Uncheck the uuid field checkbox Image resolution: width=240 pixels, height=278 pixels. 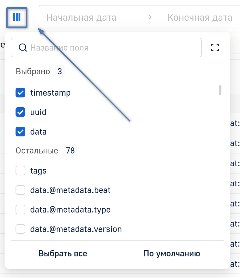click(20, 112)
